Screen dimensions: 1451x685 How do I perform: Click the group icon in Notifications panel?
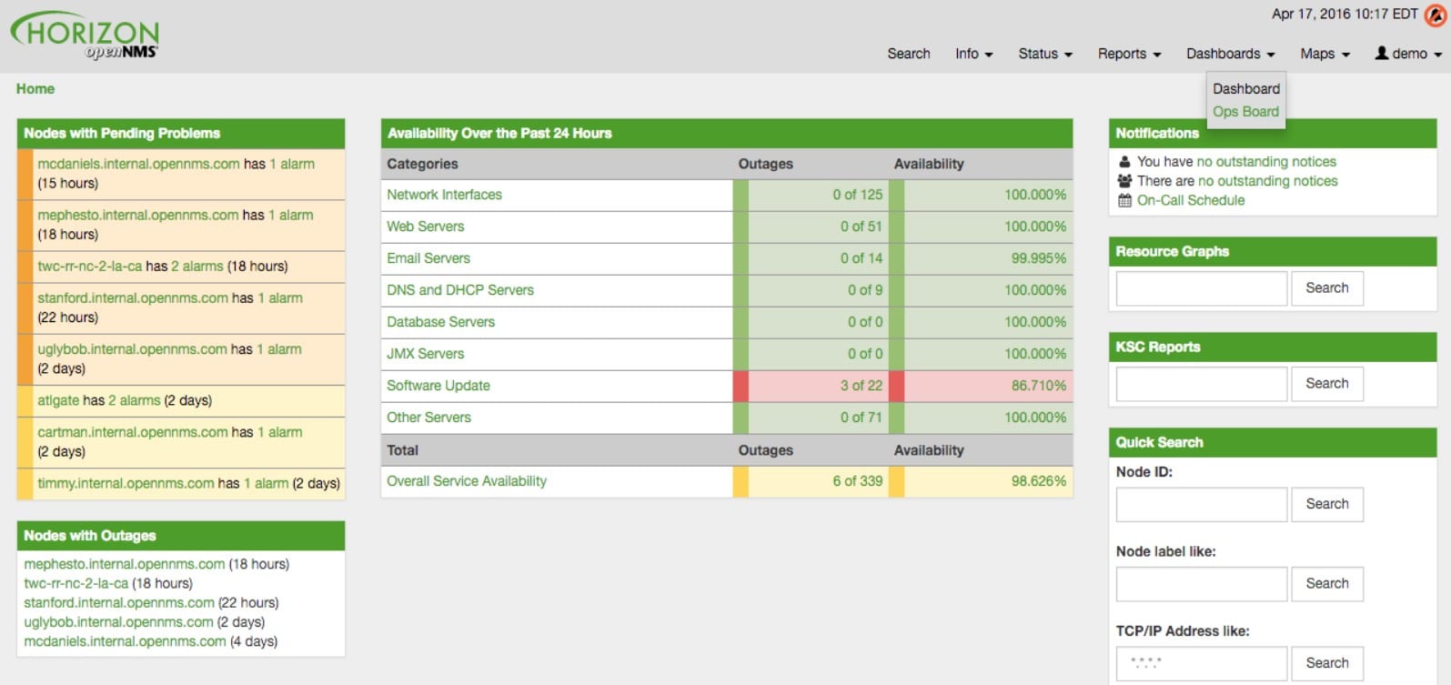(1124, 181)
